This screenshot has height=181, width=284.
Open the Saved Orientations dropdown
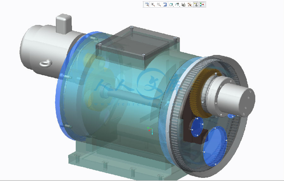(x=177, y=4)
